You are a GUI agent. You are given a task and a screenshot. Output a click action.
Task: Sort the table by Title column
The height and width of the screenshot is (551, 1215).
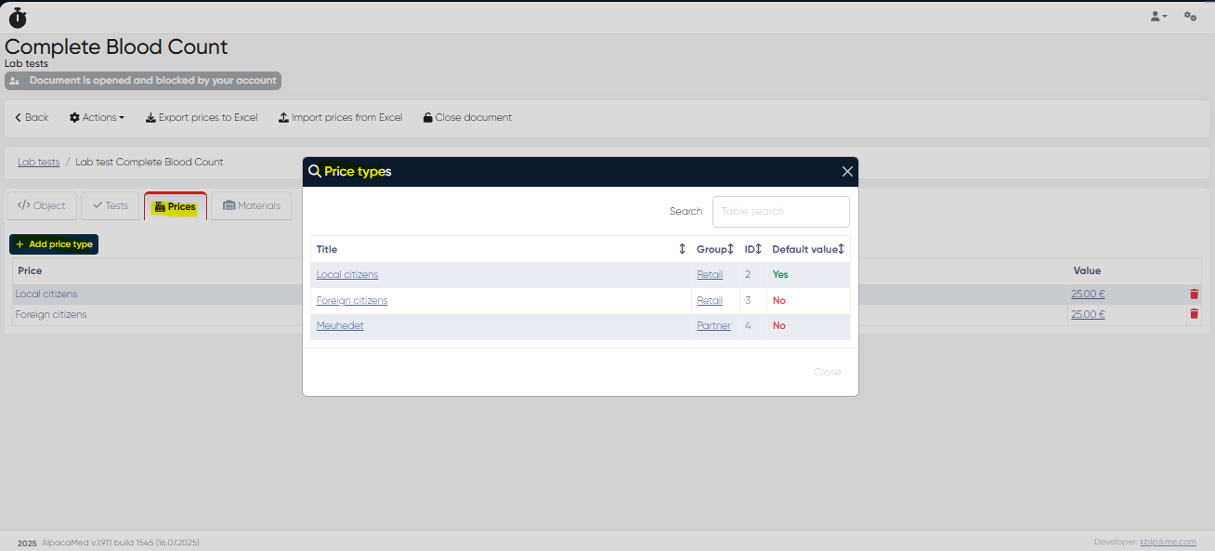pyautogui.click(x=682, y=249)
